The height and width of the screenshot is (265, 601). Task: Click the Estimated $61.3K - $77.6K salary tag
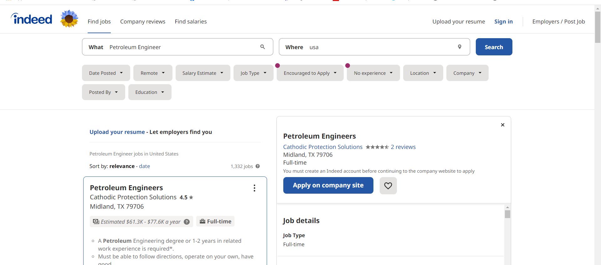point(141,222)
